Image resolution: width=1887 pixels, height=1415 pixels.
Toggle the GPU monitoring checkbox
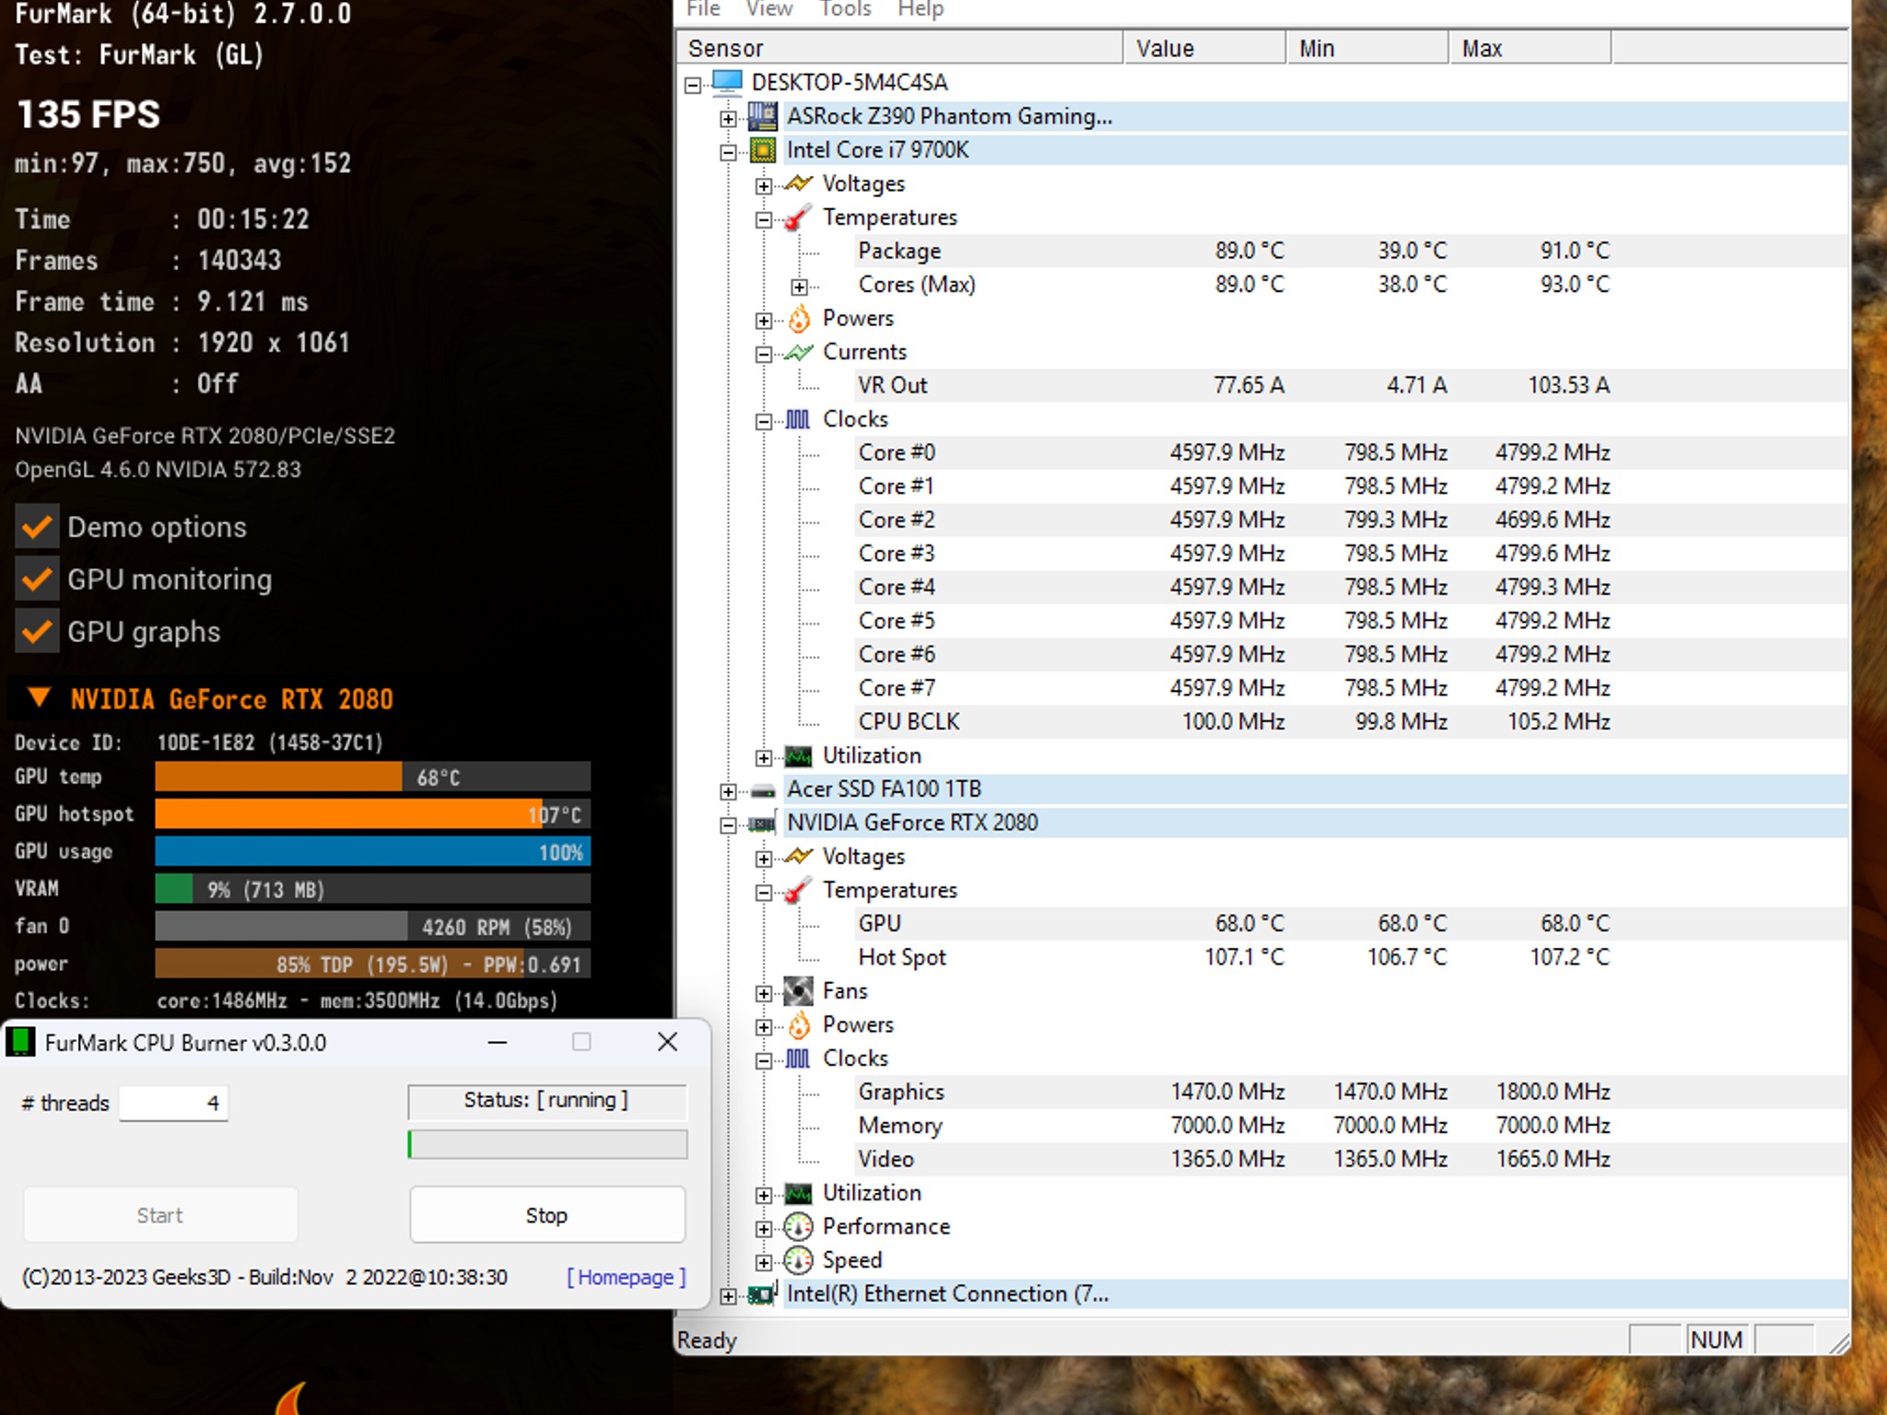(37, 579)
